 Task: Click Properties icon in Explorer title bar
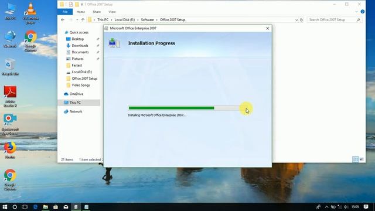tap(71, 4)
